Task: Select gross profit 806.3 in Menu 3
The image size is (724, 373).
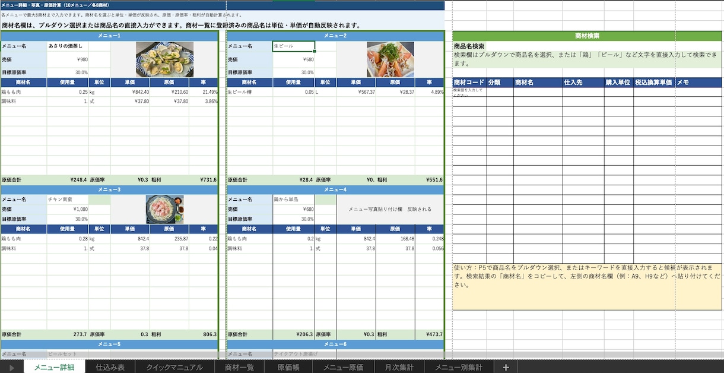Action: coord(204,334)
